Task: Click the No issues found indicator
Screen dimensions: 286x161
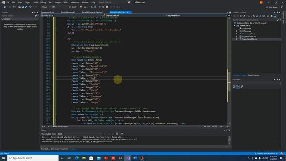Action: 60,126
